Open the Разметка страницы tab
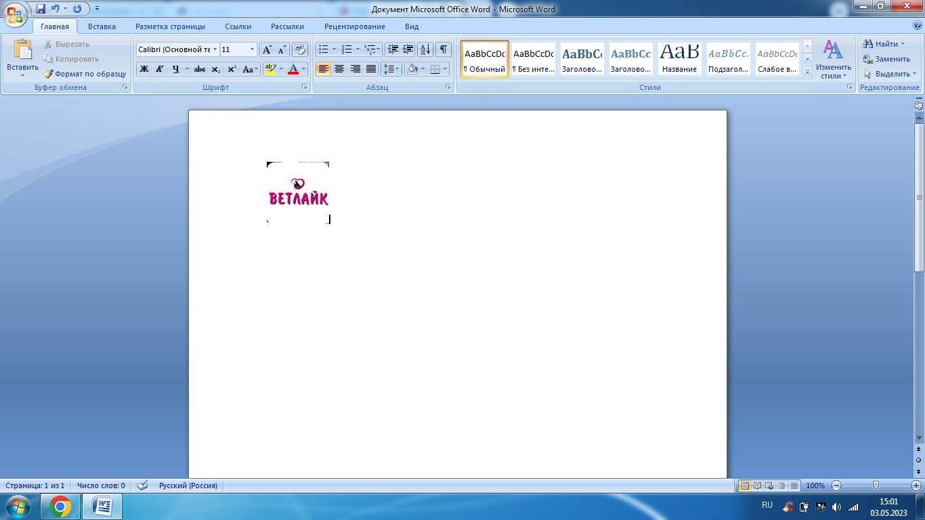The height and width of the screenshot is (520, 925). (x=170, y=26)
